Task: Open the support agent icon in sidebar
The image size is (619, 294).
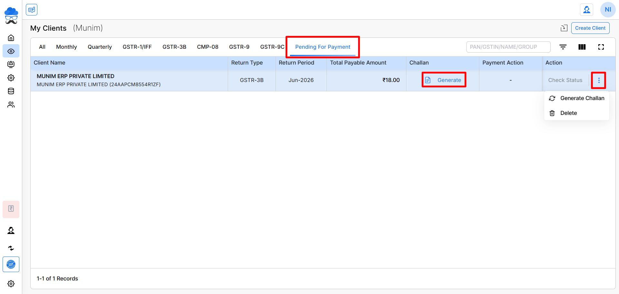Action: [11, 230]
